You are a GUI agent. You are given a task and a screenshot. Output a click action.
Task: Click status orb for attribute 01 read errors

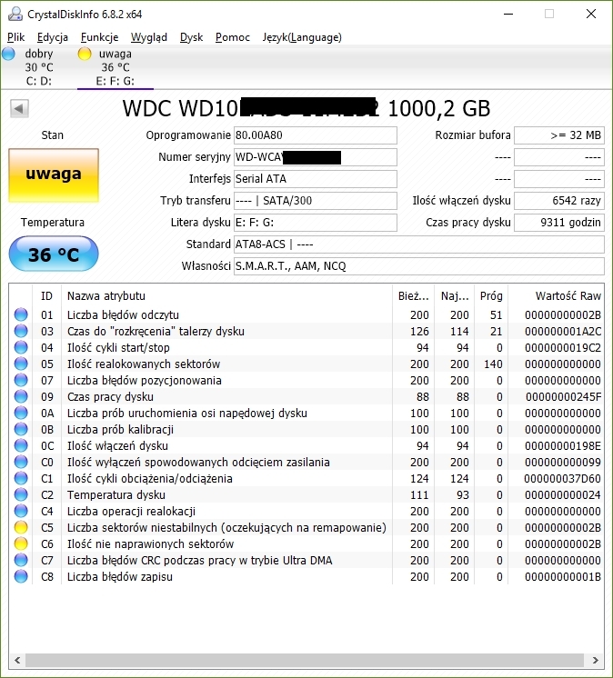[21, 314]
